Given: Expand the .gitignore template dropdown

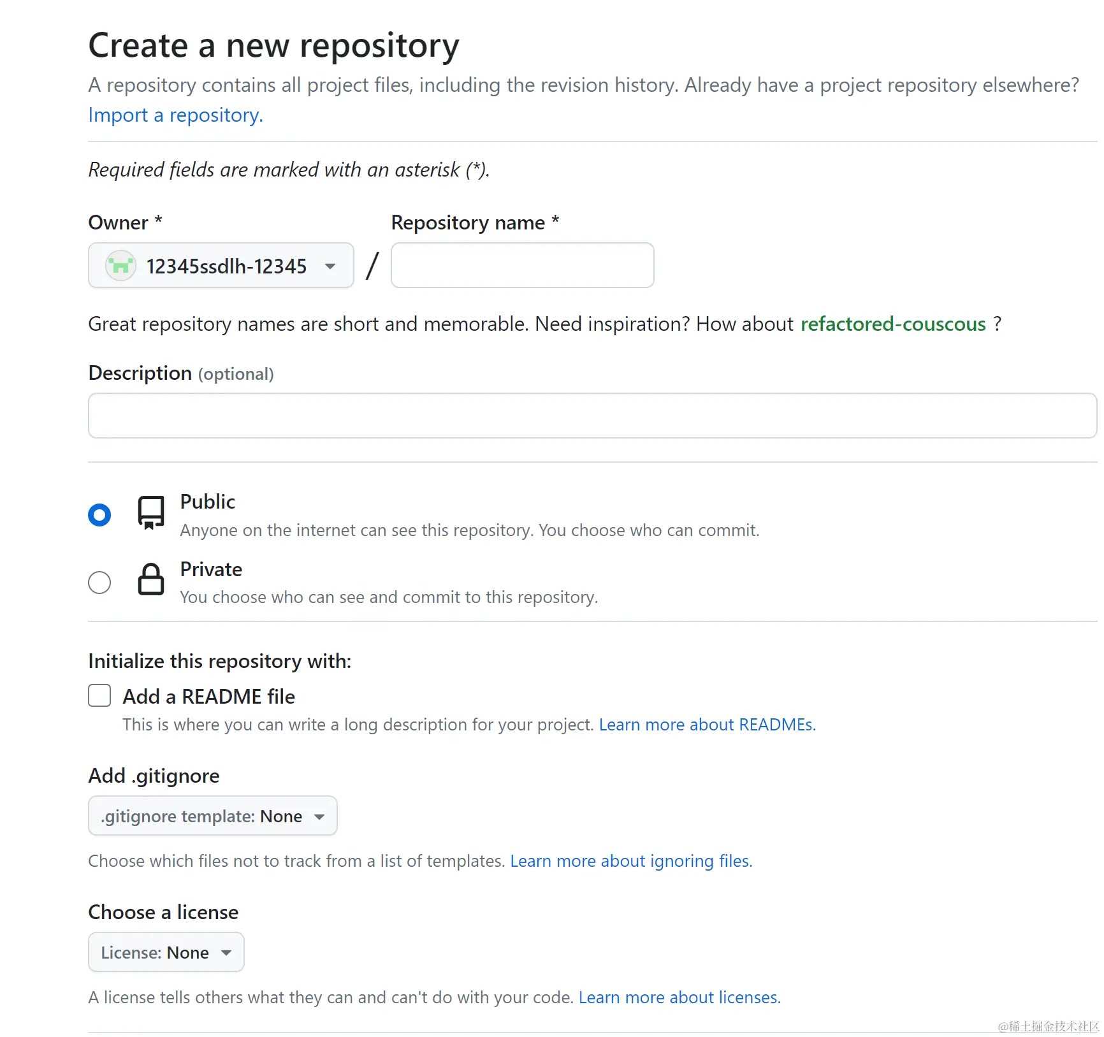Looking at the screenshot, I should 212,816.
